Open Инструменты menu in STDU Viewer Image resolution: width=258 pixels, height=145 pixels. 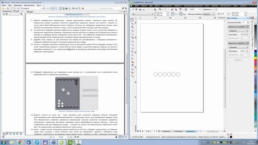(29, 5)
